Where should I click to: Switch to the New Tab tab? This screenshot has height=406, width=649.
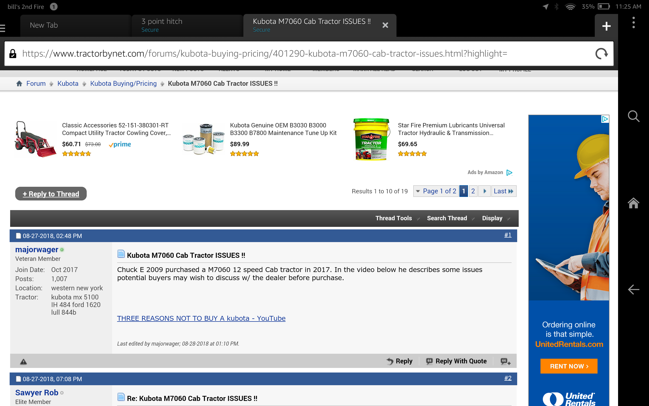tap(76, 26)
